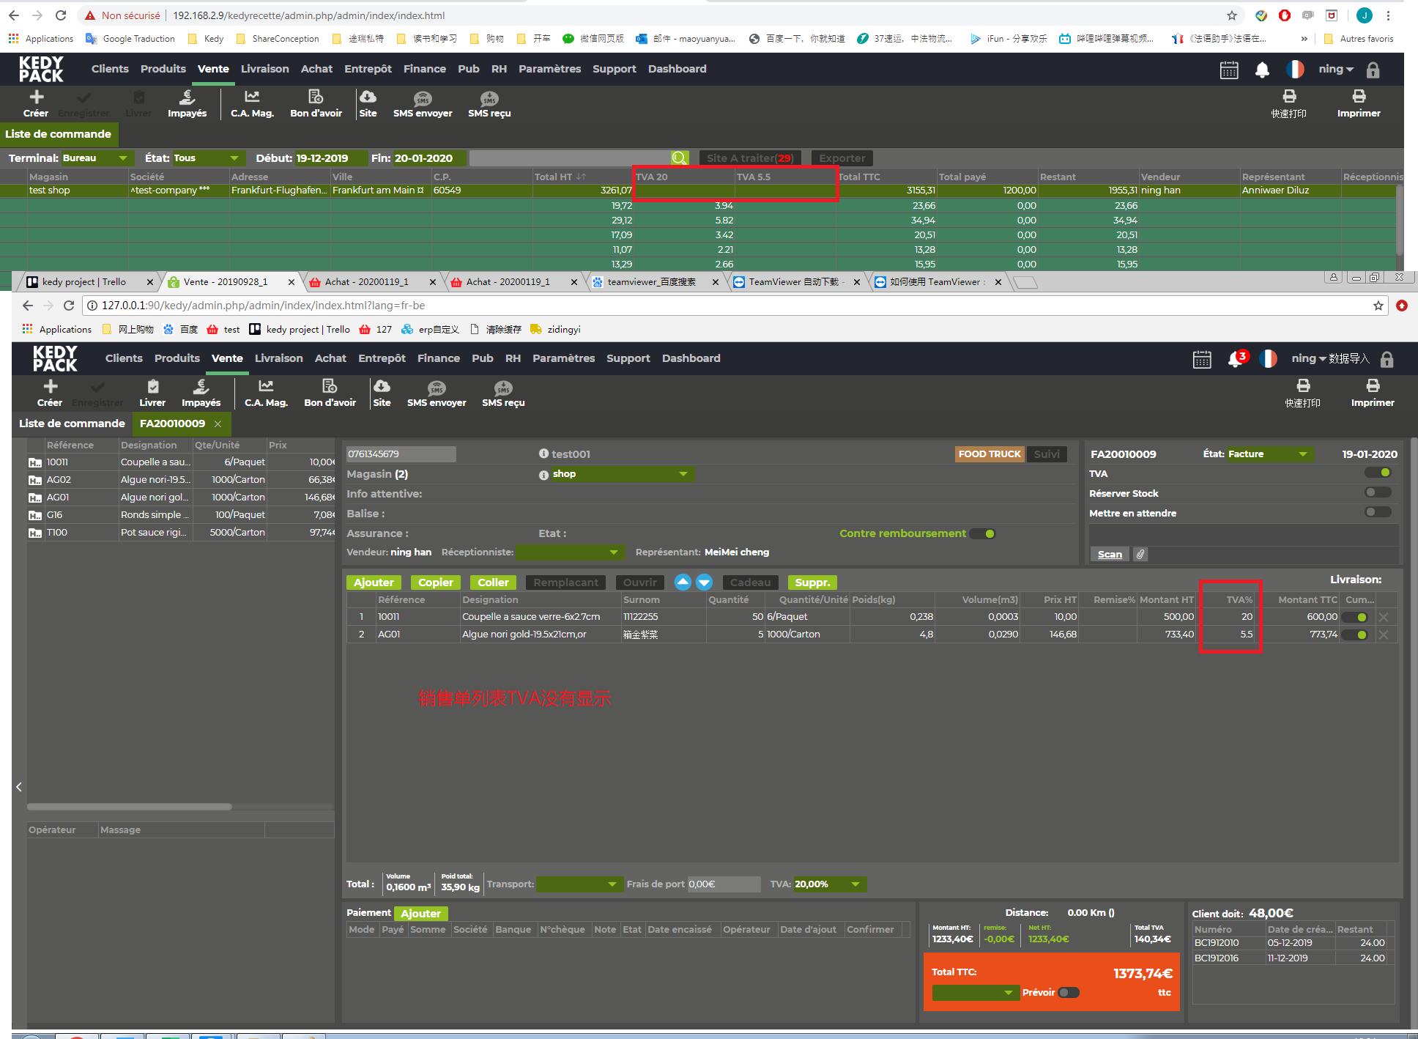The height and width of the screenshot is (1039, 1418).
Task: Open the notification bell with the red badge
Action: [x=1236, y=359]
